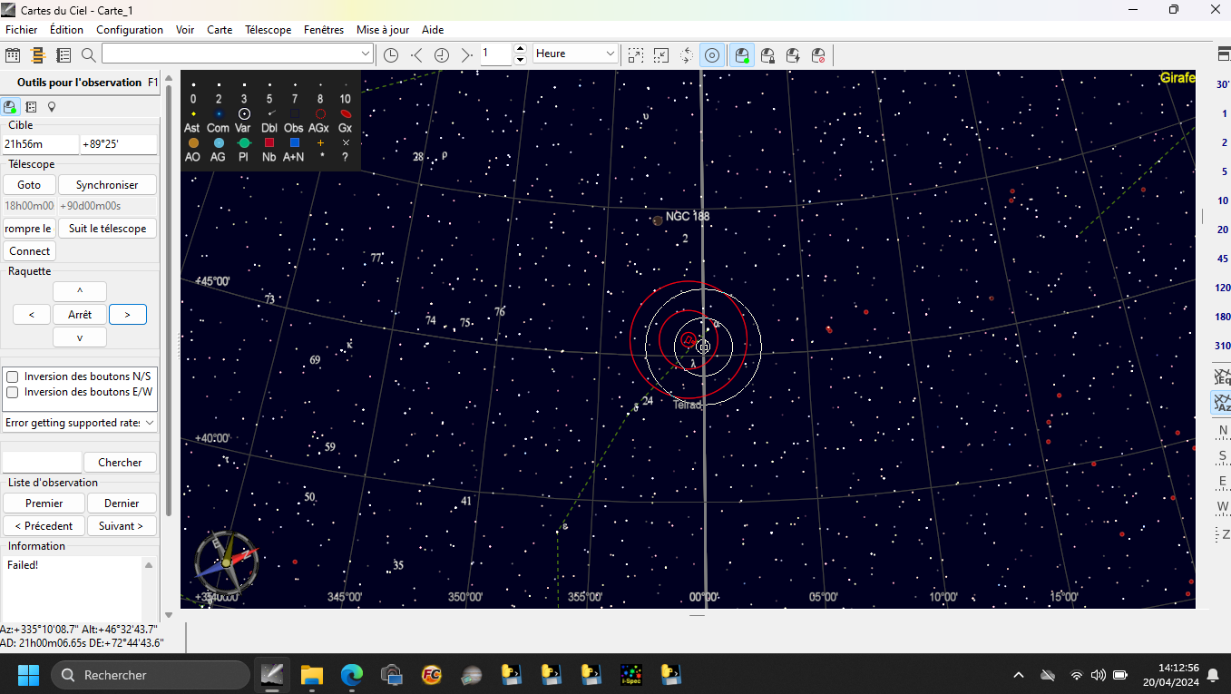Screen dimensions: 1231x694
Task: Open the Voir menu
Action: click(x=185, y=30)
